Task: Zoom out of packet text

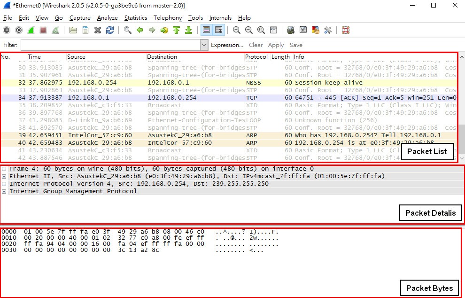Action: (249, 30)
